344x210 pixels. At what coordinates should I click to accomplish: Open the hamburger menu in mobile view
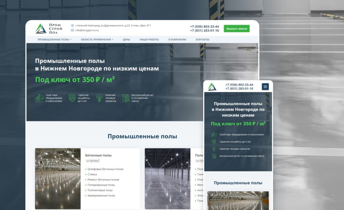(x=265, y=87)
